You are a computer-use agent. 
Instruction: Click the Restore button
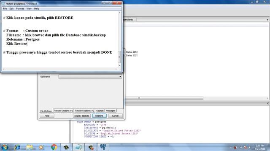pyautogui.click(x=99, y=116)
